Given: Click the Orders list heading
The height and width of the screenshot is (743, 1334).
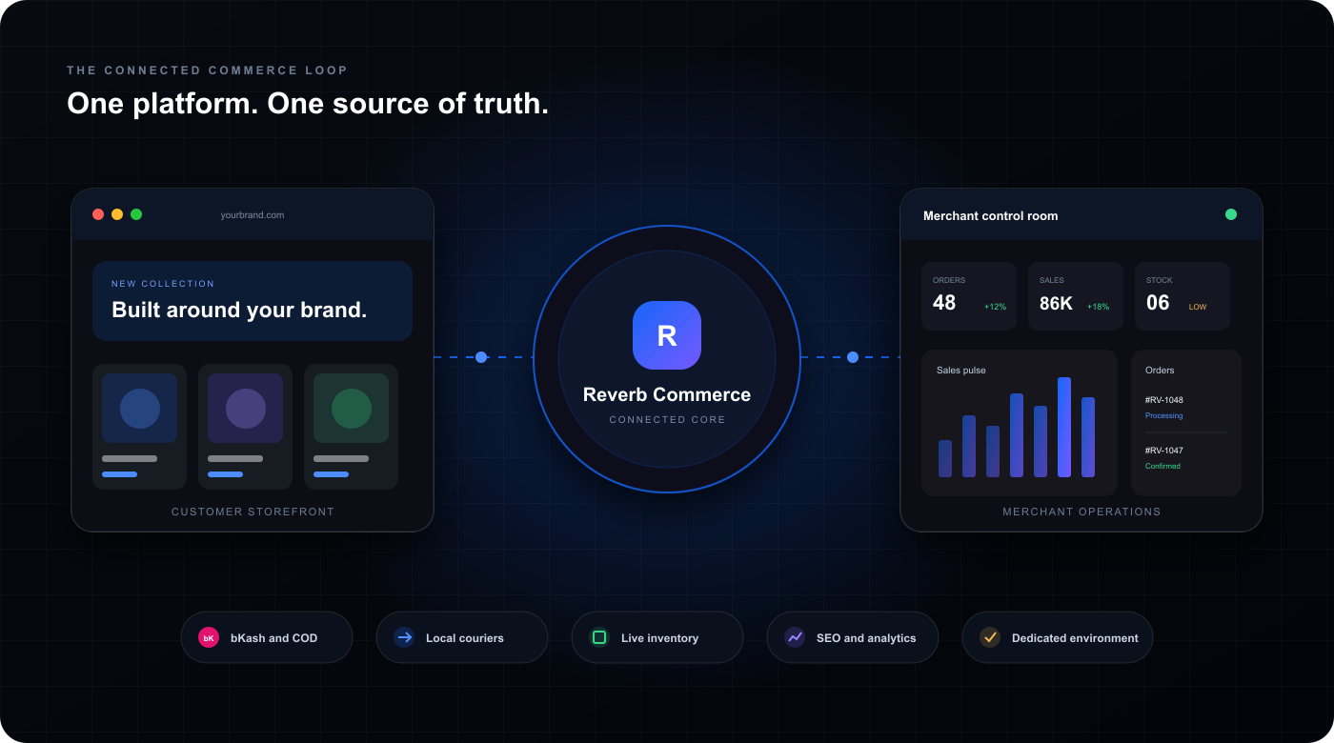Looking at the screenshot, I should 1160,371.
